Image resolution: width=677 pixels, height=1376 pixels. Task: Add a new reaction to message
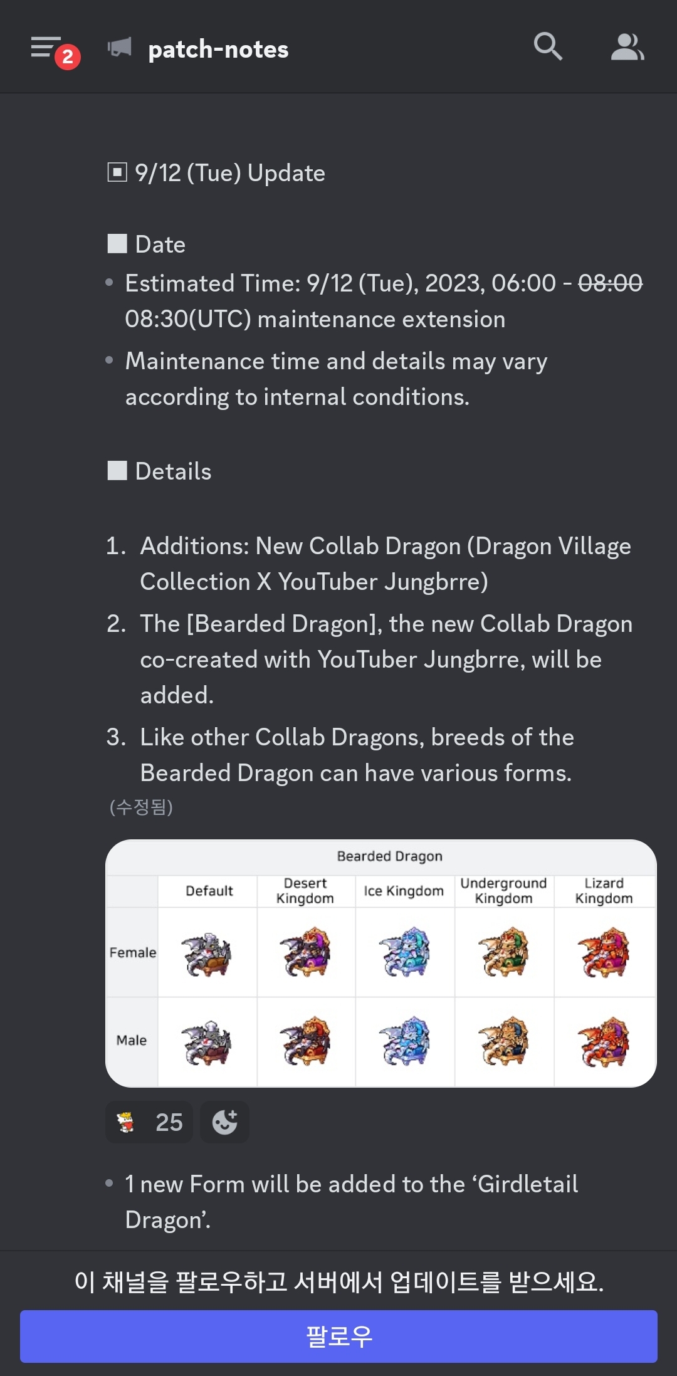pos(224,1122)
